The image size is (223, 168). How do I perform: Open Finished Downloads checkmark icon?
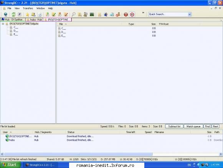tap(54, 14)
